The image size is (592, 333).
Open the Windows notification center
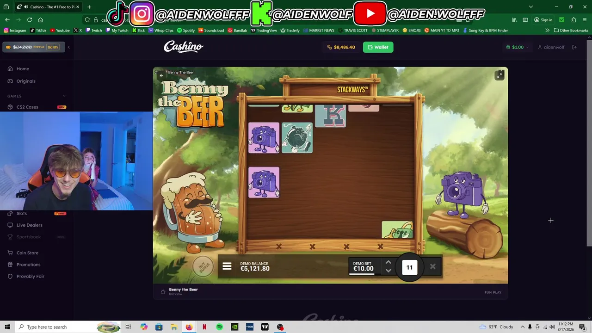[x=582, y=327]
